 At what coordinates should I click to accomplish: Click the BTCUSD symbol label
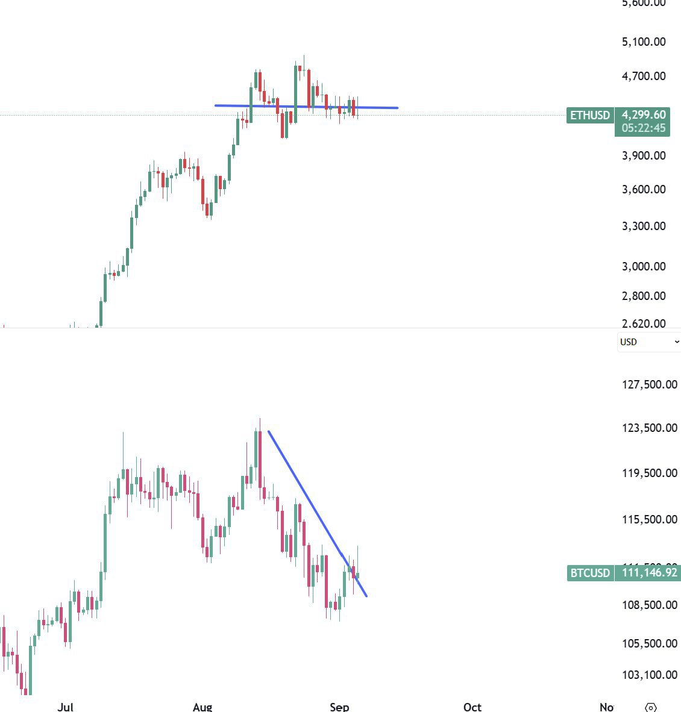click(x=590, y=573)
